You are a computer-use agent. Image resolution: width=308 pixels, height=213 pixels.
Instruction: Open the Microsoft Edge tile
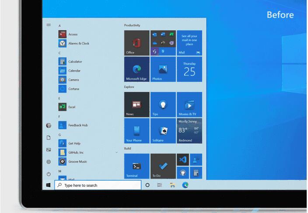point(136,69)
